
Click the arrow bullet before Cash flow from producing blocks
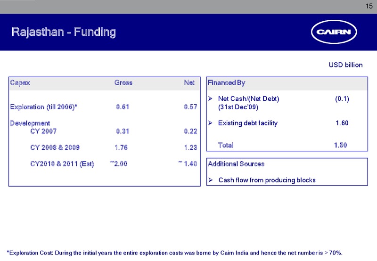point(211,180)
